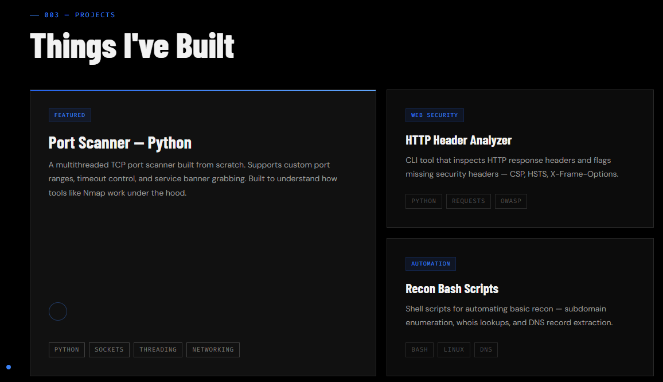Click the 'Things I've Built' heading

click(x=132, y=46)
